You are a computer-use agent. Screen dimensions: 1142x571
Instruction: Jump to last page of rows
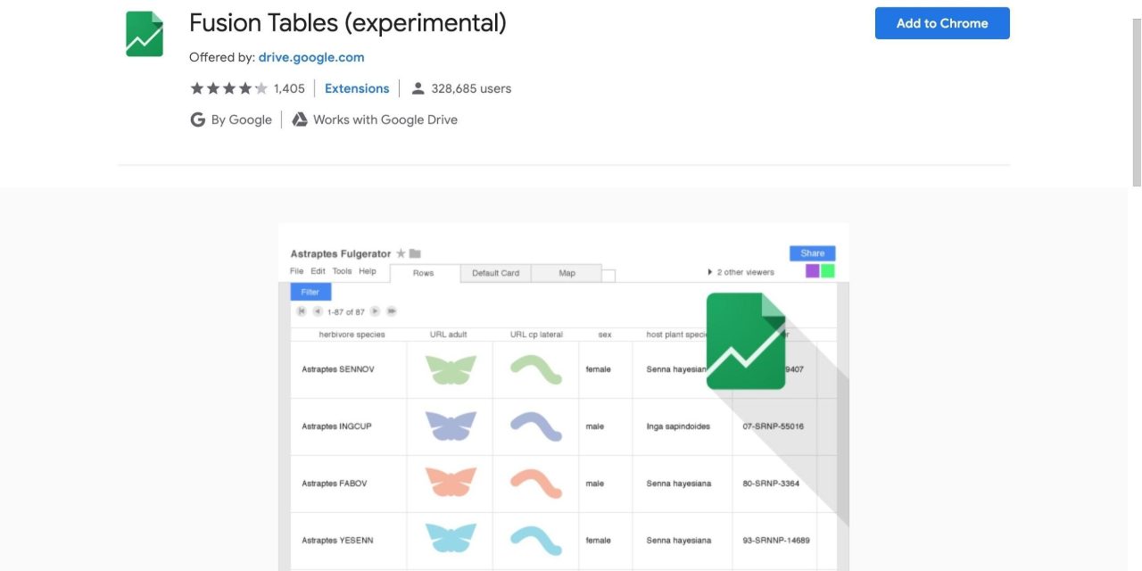(x=391, y=311)
